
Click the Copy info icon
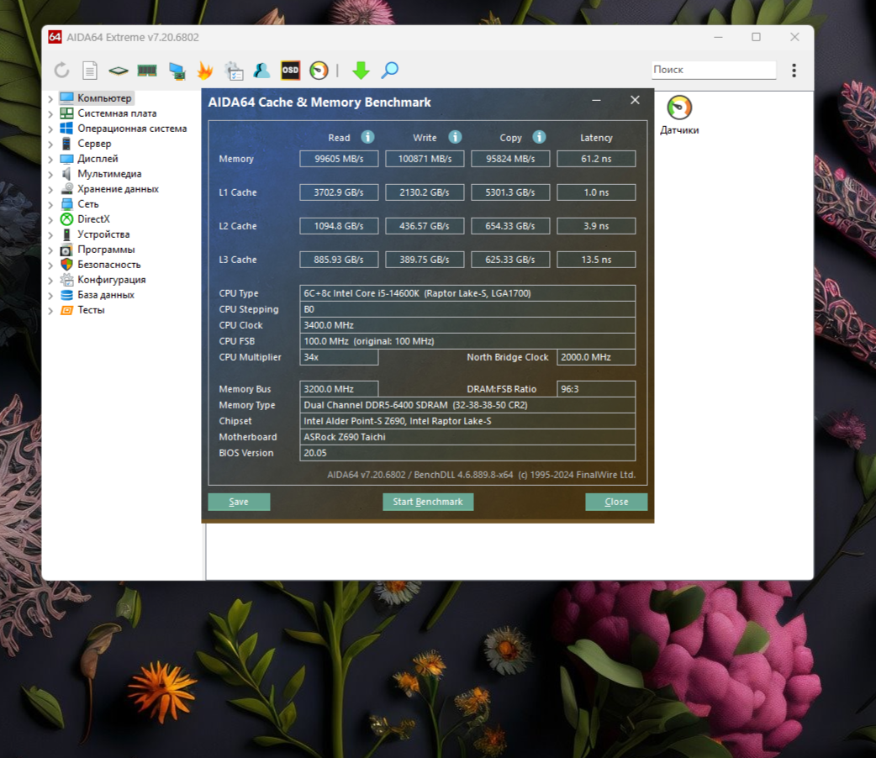[x=539, y=137]
